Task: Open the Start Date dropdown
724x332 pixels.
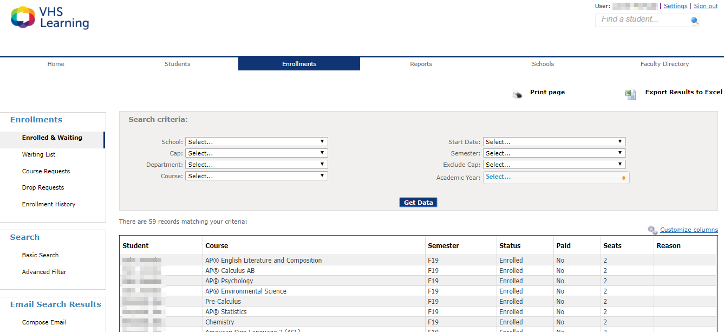Action: (554, 141)
